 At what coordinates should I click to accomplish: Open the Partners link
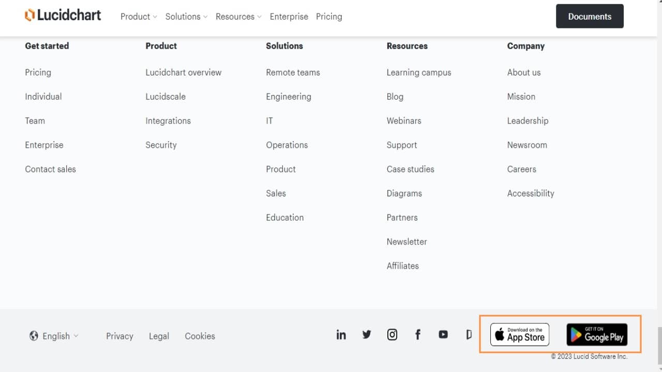(402, 218)
